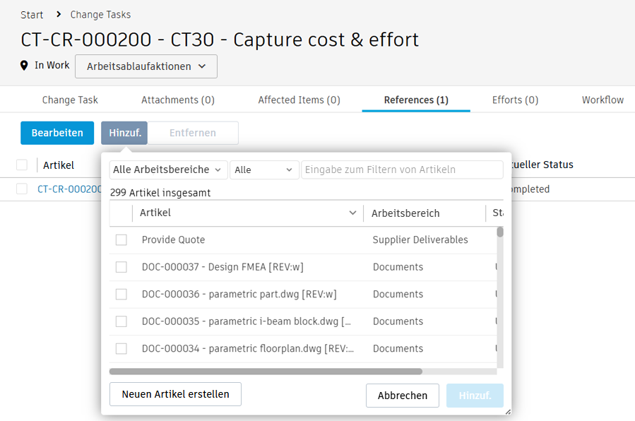Image resolution: width=635 pixels, height=421 pixels.
Task: Switch to the Attachments (0) tab
Action: tap(178, 100)
